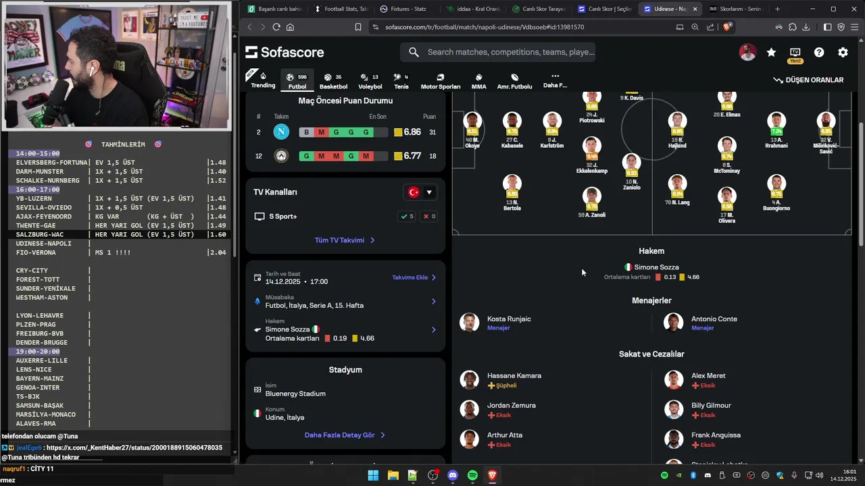This screenshot has height=486, width=865.
Task: Open Sofascore settings gear
Action: [x=843, y=53]
